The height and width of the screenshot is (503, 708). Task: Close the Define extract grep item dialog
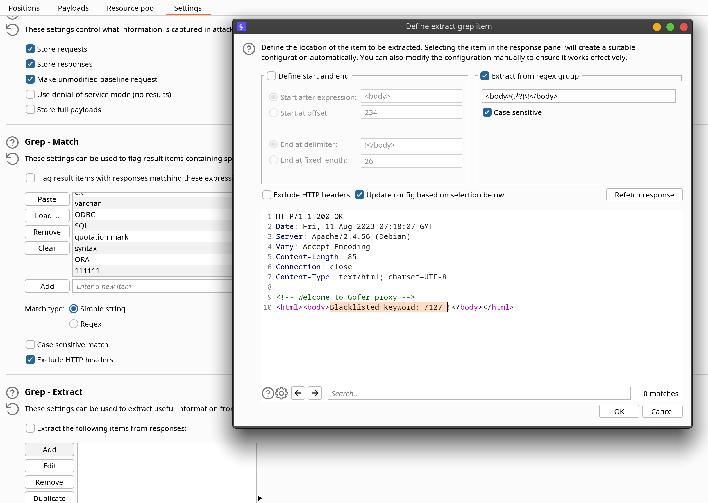point(684,27)
